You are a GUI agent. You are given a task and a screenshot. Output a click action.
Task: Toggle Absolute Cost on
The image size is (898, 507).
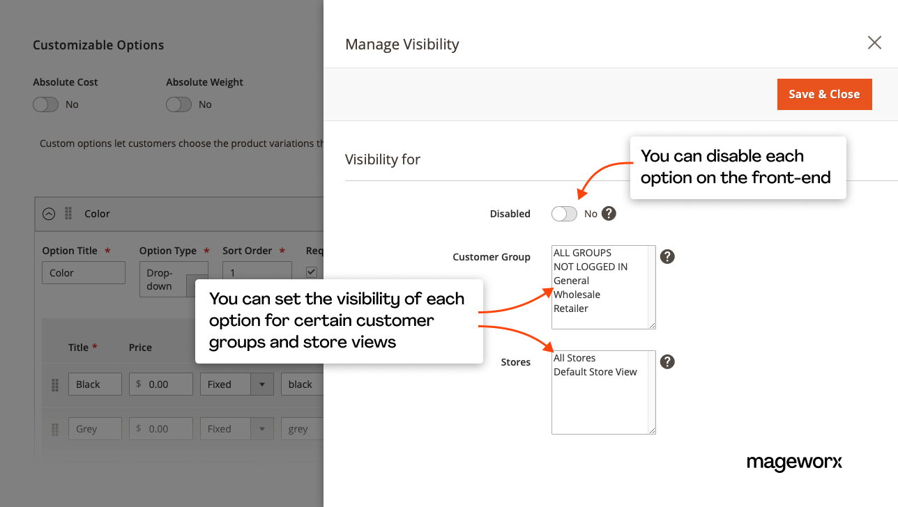(45, 104)
